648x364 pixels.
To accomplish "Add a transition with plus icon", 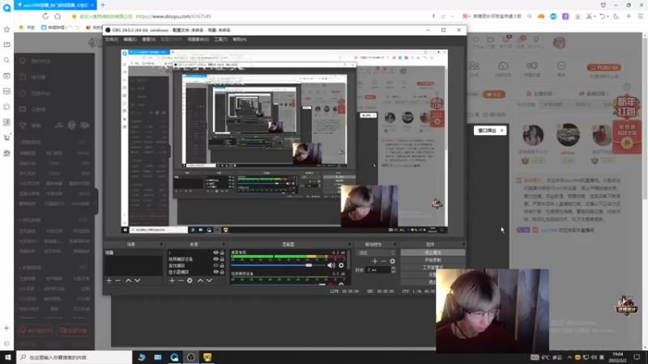I will point(375,261).
